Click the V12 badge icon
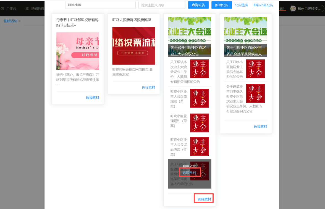325x209 pixels. (x=293, y=9)
